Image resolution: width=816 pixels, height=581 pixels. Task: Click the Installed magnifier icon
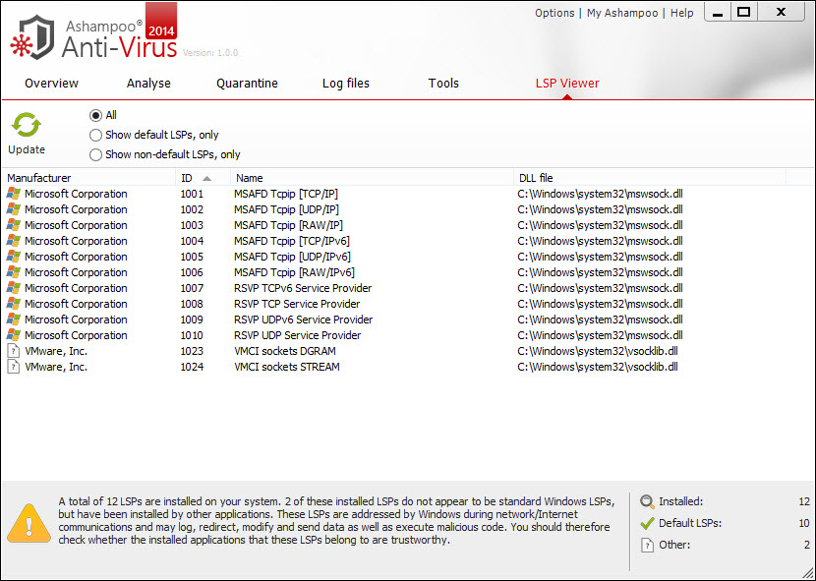(x=647, y=502)
